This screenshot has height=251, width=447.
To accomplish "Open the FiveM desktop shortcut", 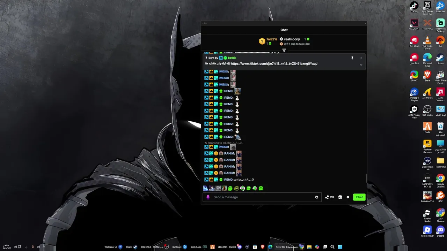I will click(427, 128).
